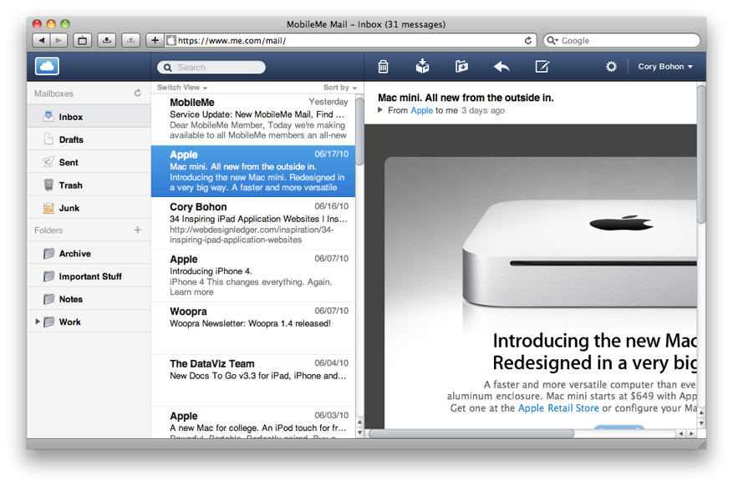Click the mail Search field
The image size is (733, 486).
pyautogui.click(x=211, y=68)
